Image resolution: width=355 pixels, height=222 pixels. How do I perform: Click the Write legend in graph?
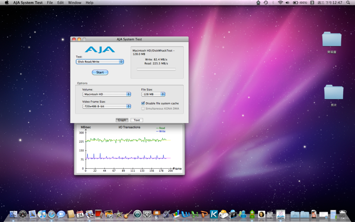pyautogui.click(x=161, y=131)
